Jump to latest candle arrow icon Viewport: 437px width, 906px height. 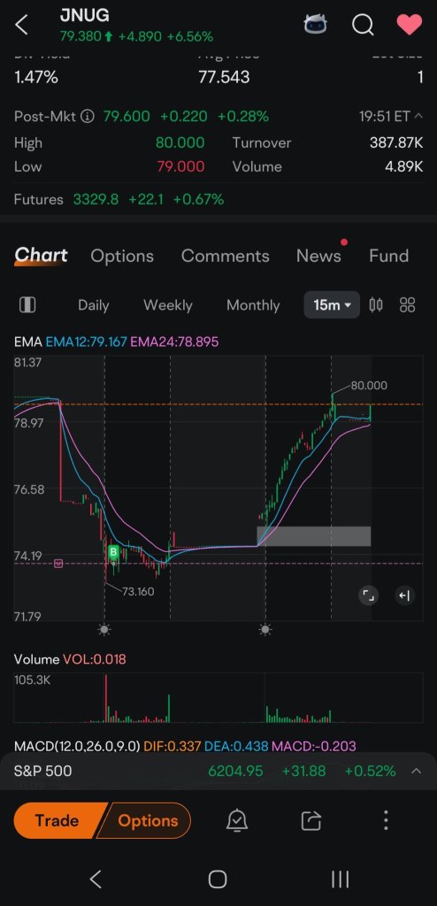[404, 595]
